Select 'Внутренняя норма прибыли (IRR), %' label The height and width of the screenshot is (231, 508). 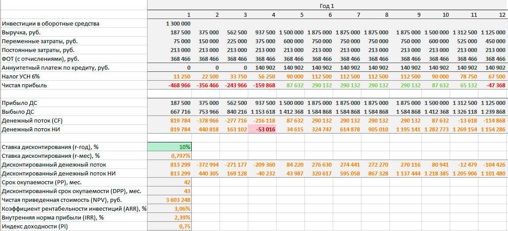coord(53,217)
